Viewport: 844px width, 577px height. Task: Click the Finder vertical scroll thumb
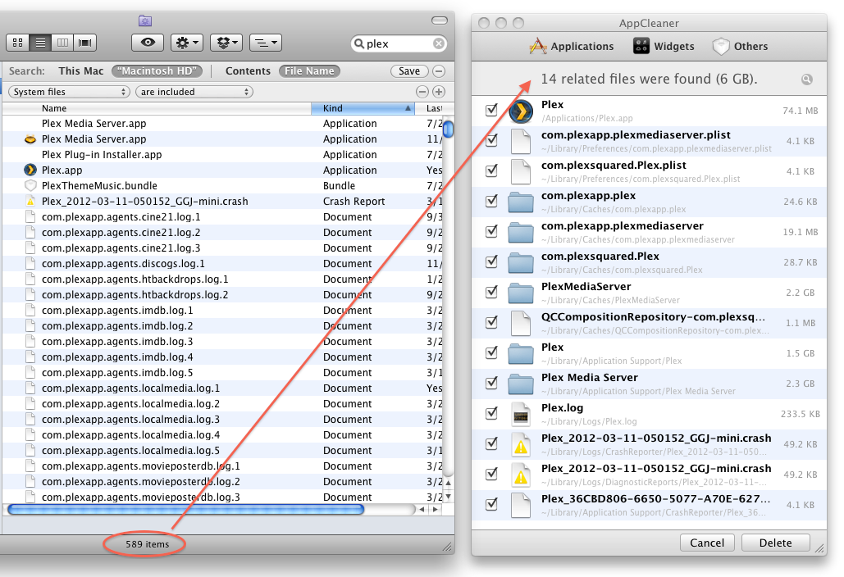tap(448, 129)
